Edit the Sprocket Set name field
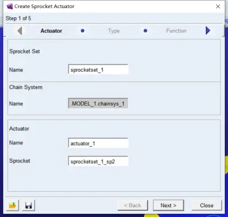Screen dimensions: 228x217 point(98,70)
